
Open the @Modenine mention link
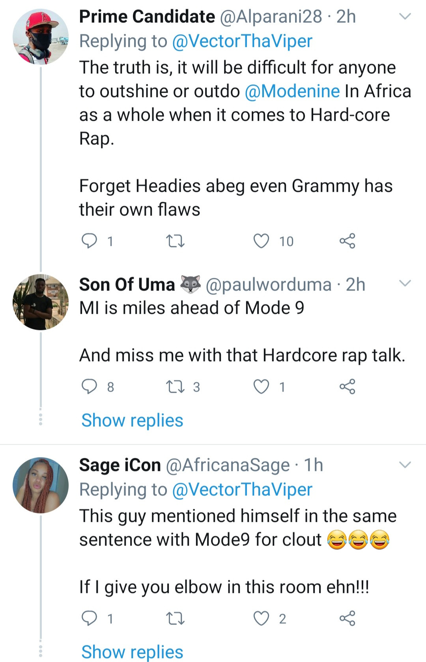click(292, 91)
